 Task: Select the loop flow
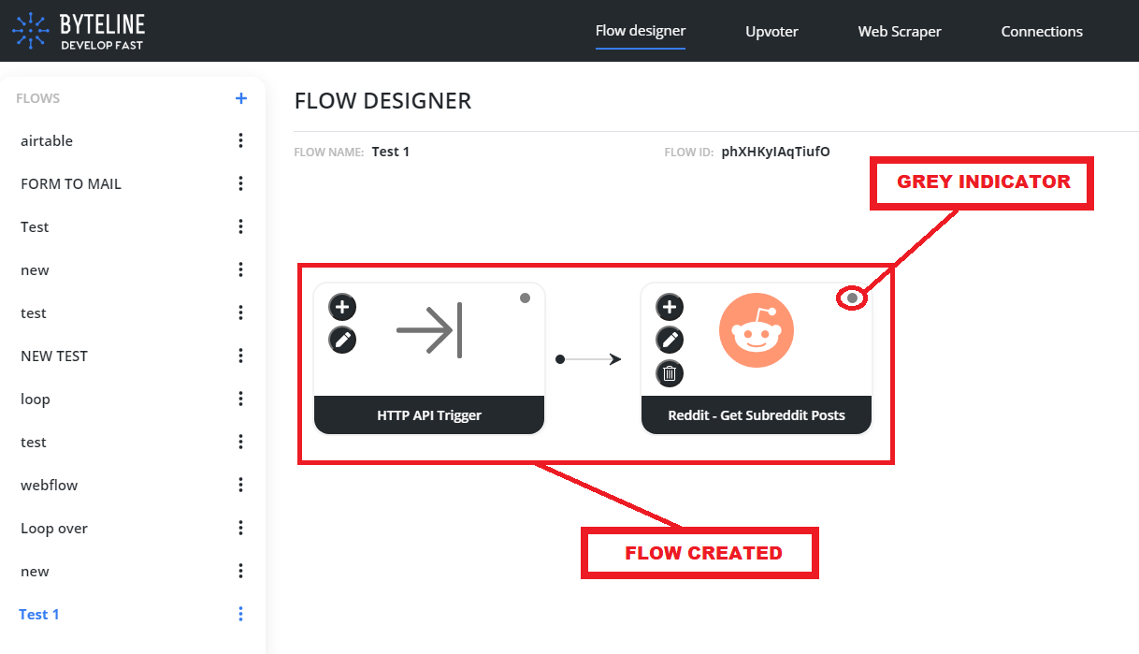(x=36, y=399)
